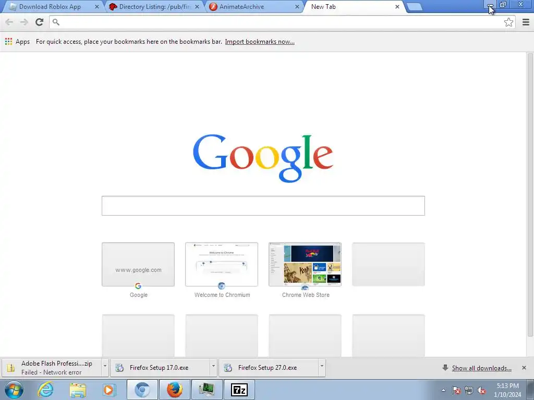Open the Apps shortcut on bookmarks bar
The height and width of the screenshot is (400, 534).
click(17, 42)
